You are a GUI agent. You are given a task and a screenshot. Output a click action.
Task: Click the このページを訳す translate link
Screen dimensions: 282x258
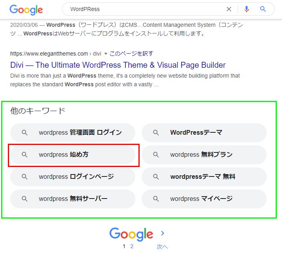[131, 54]
